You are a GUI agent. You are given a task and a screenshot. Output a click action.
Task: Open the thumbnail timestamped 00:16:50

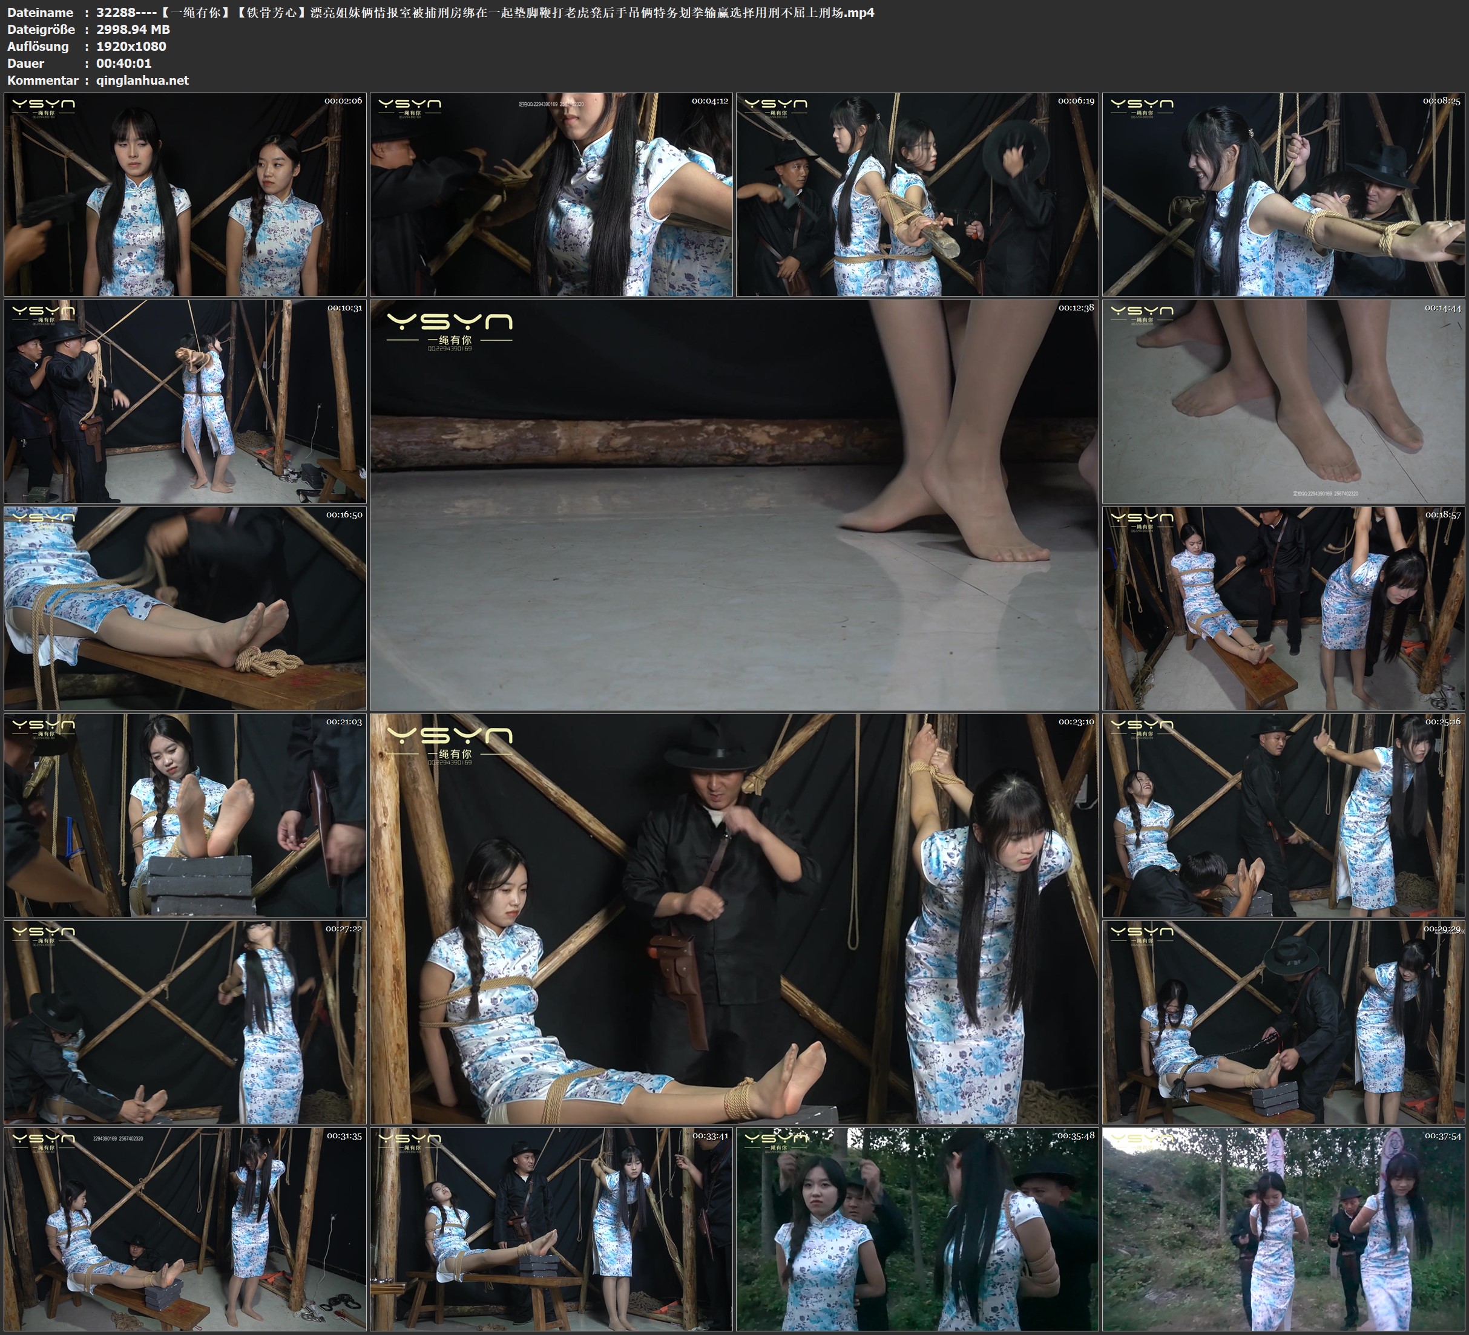(185, 608)
